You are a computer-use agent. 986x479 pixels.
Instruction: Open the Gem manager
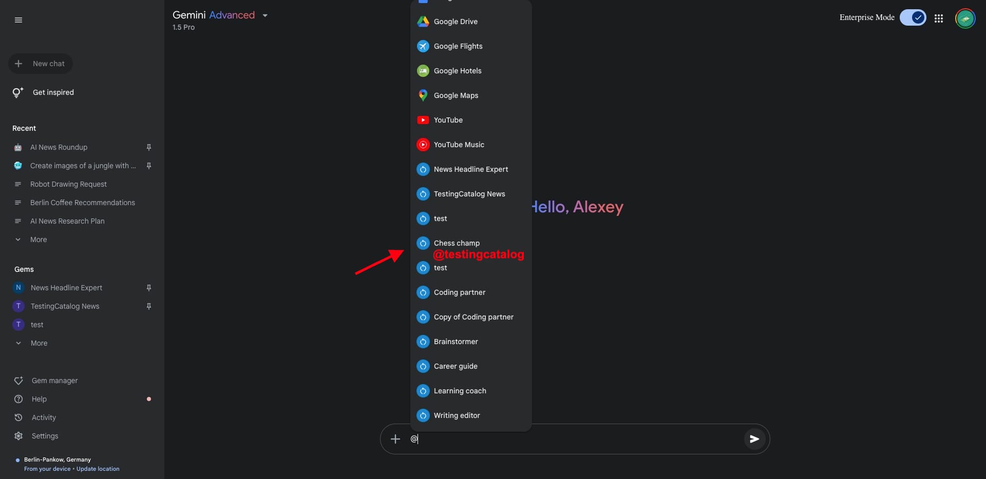[x=46, y=381]
